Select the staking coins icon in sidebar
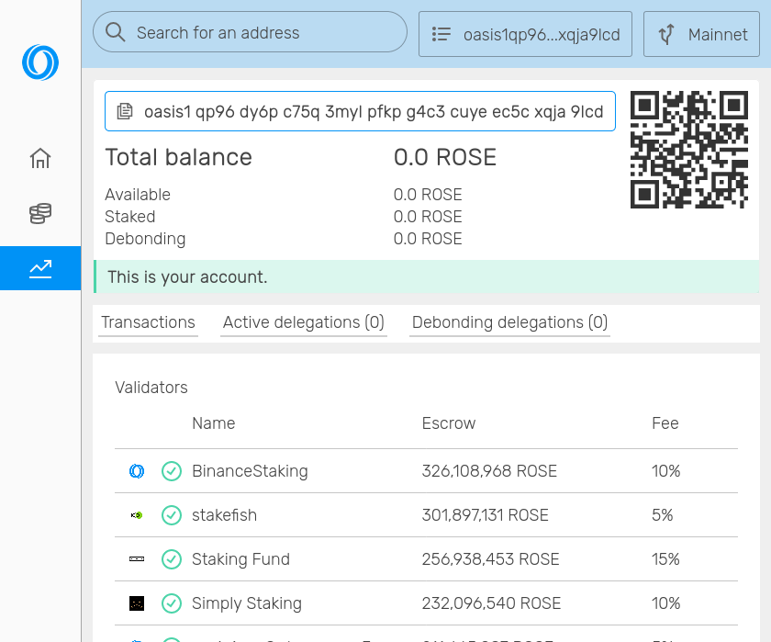 click(39, 213)
